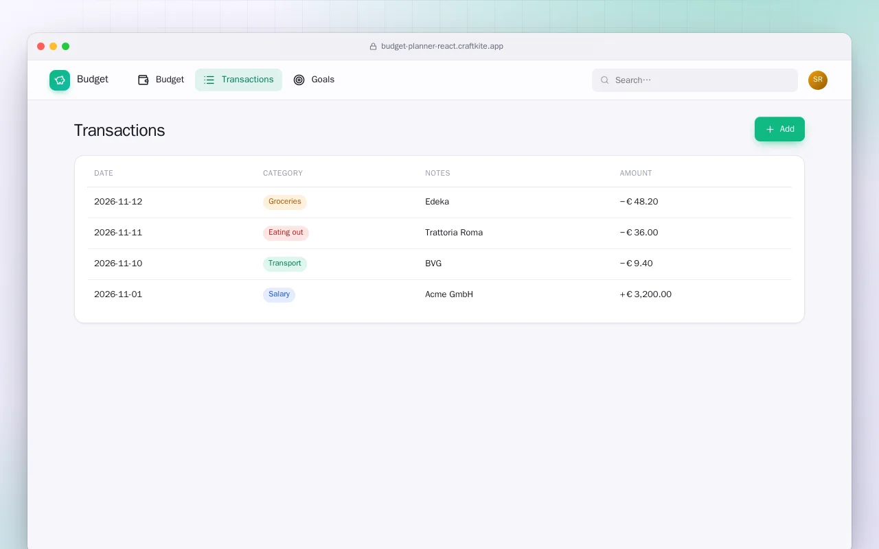Click the DATE column header
Screen dimensions: 879x549
[x=104, y=174]
